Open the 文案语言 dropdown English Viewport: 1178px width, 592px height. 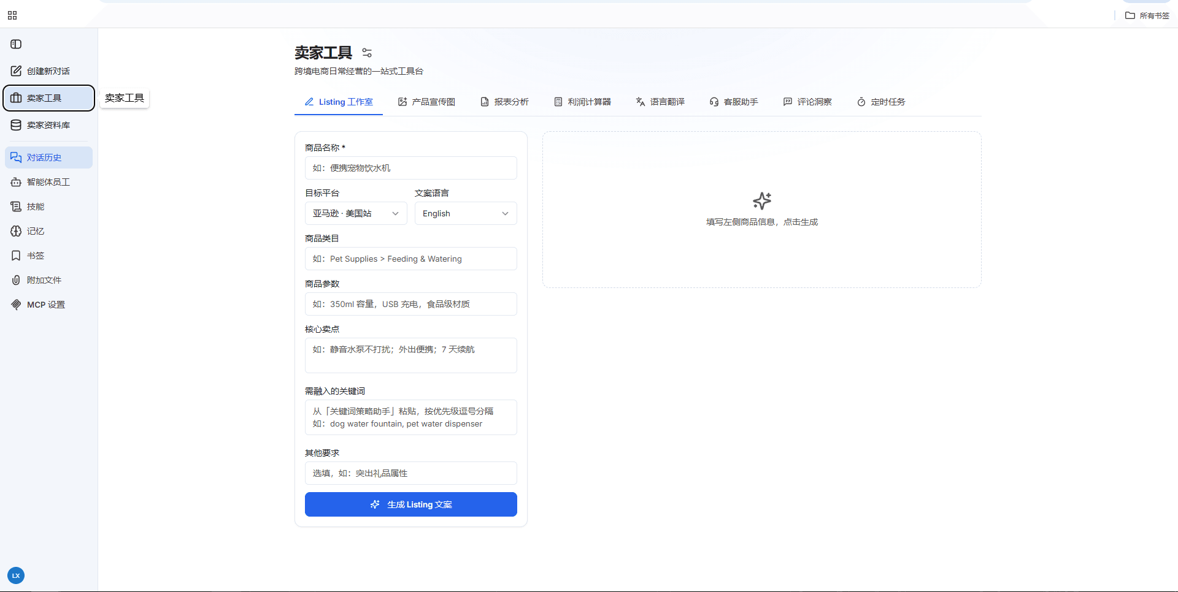click(466, 213)
